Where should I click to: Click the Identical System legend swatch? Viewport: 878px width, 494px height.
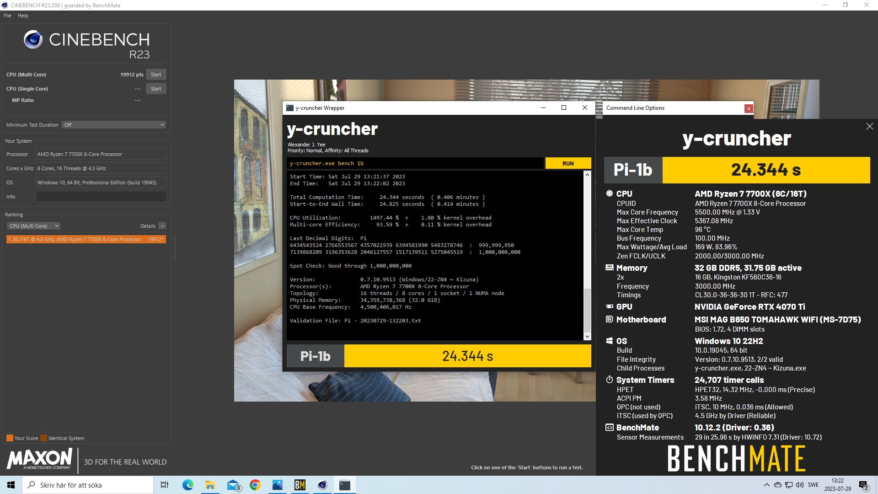(x=43, y=438)
